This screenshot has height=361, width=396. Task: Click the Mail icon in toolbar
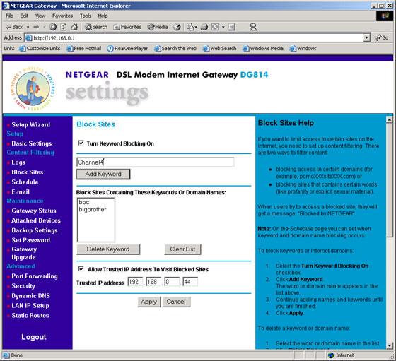click(x=190, y=27)
